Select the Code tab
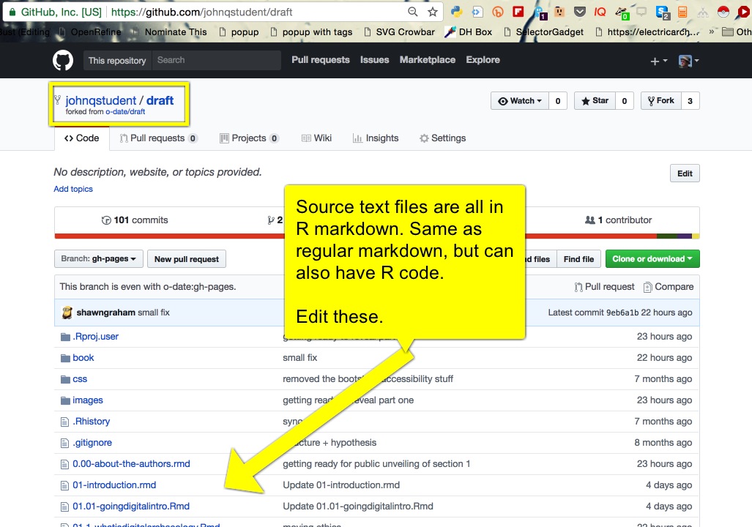The image size is (752, 527). click(x=81, y=138)
